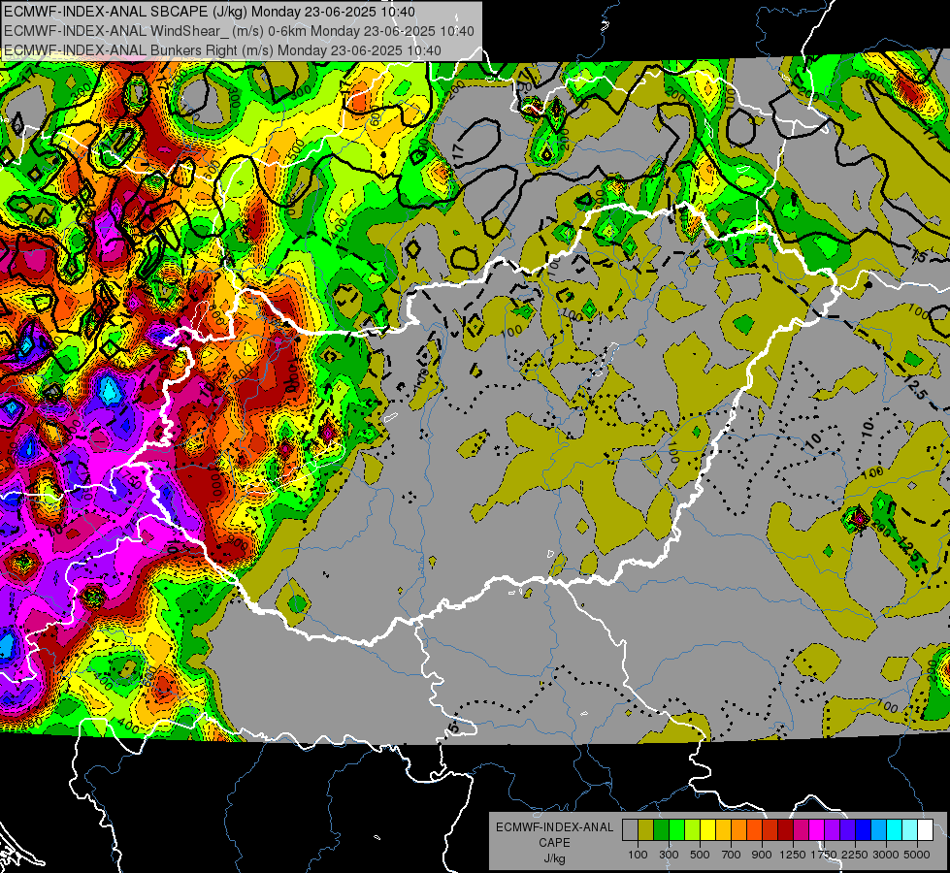Click the SBCAPE header line at top

point(210,12)
